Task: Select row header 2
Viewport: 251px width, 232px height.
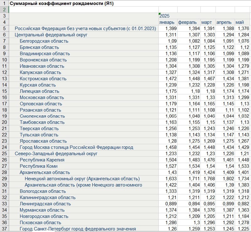Action: (4, 10)
